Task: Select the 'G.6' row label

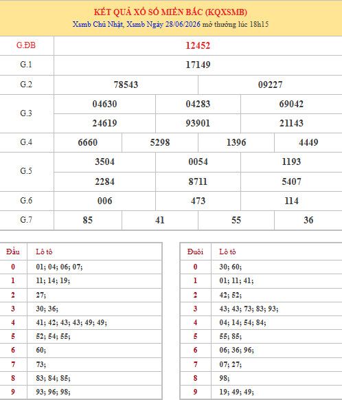Action: click(26, 201)
